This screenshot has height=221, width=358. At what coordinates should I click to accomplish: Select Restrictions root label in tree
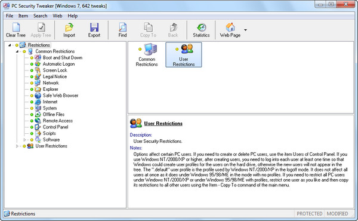point(39,45)
